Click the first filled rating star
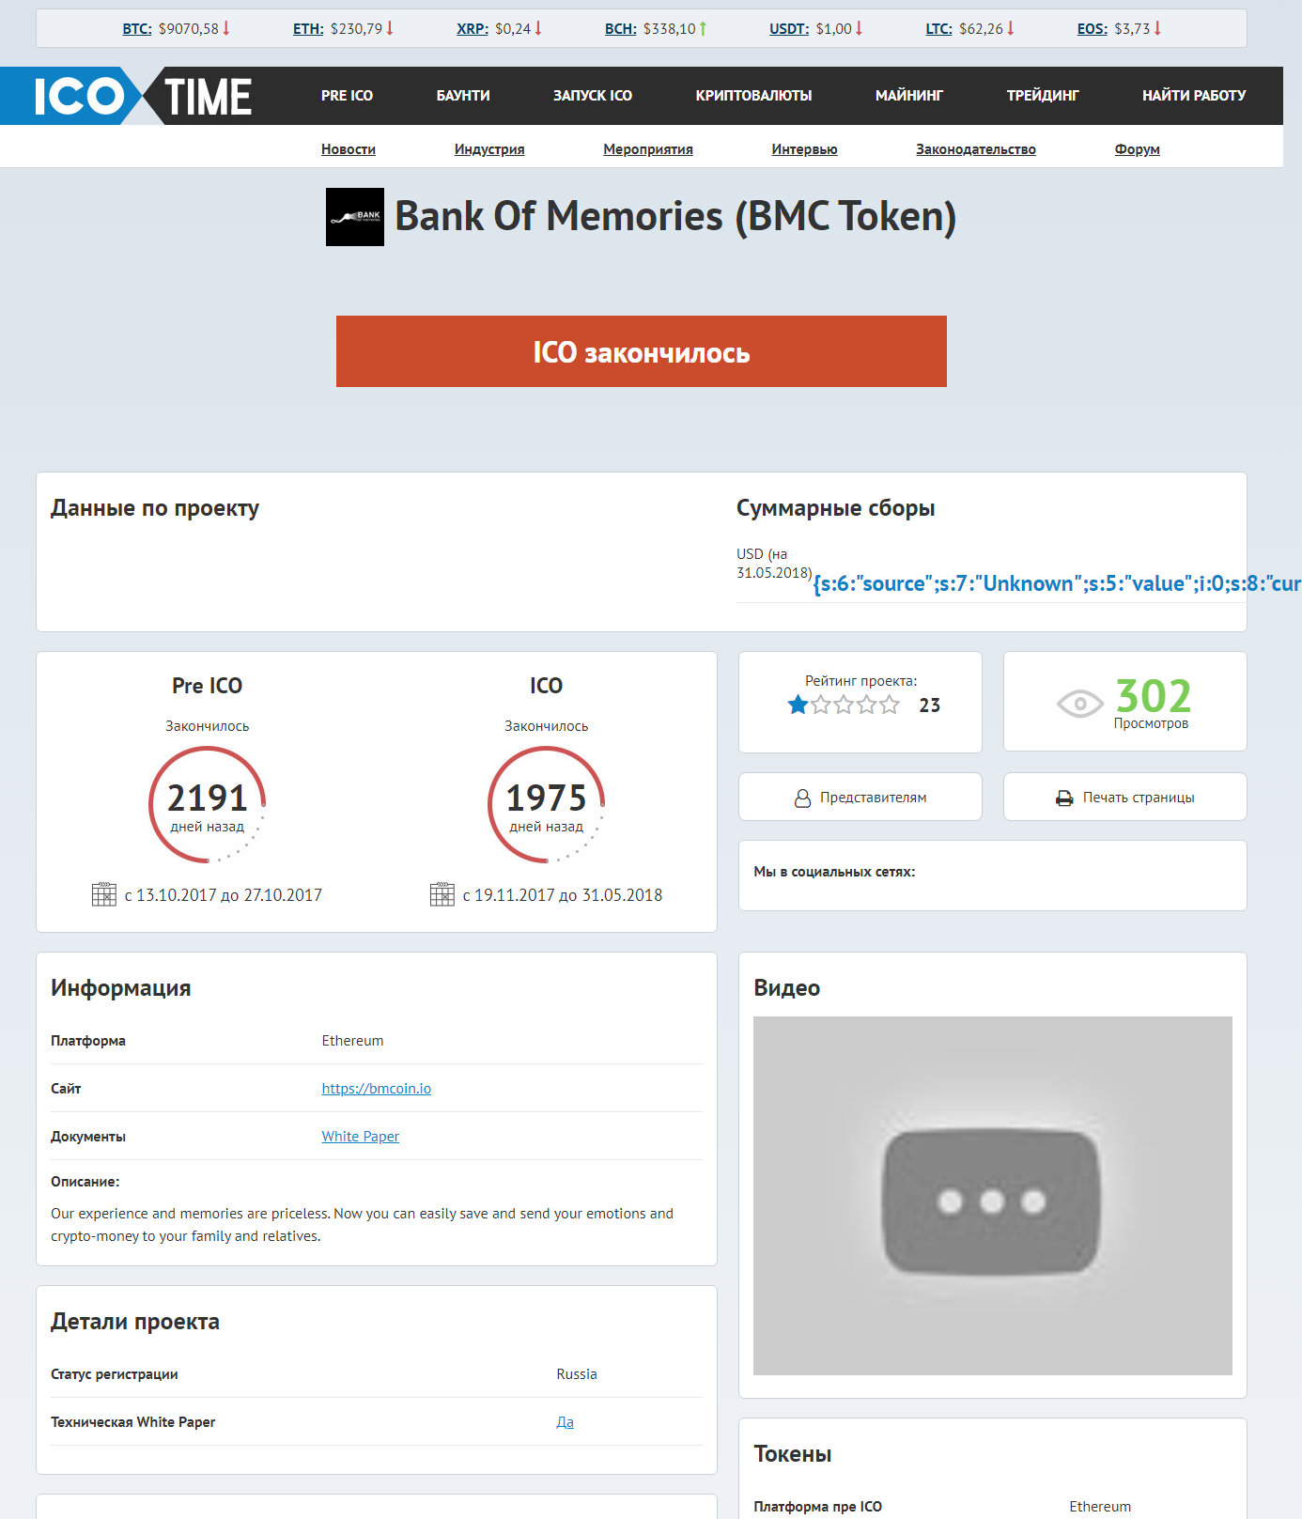Screen dimensions: 1302x1519 (x=798, y=705)
